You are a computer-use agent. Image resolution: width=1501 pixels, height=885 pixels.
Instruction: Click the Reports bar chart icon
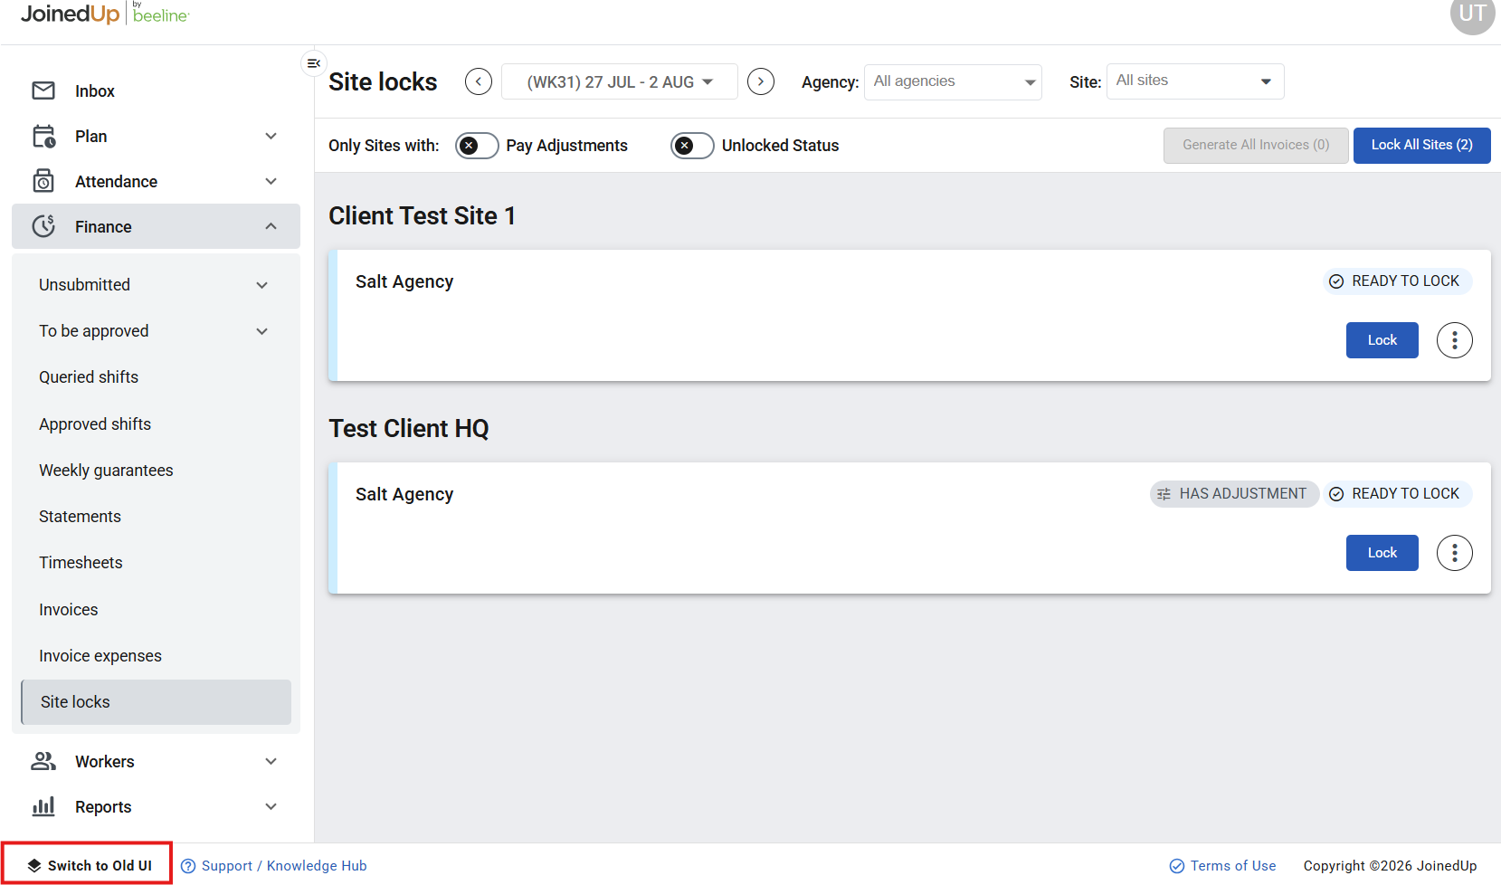(43, 806)
